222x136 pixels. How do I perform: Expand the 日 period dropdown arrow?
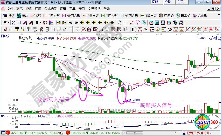8,22
